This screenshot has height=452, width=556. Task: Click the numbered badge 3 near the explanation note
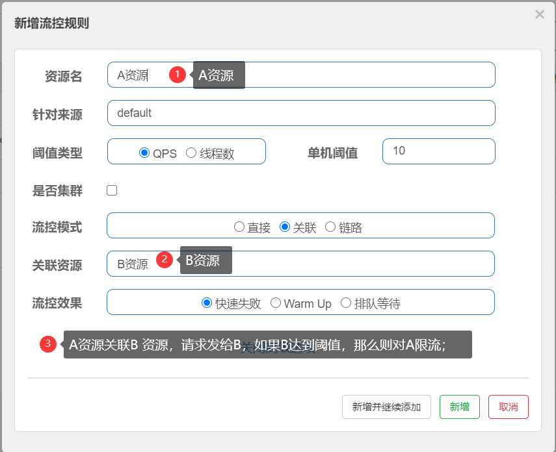48,344
